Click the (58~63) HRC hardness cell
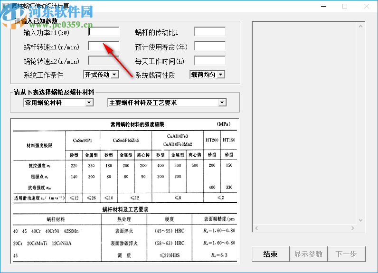Viewport: 378px width, 273px height. point(170,243)
